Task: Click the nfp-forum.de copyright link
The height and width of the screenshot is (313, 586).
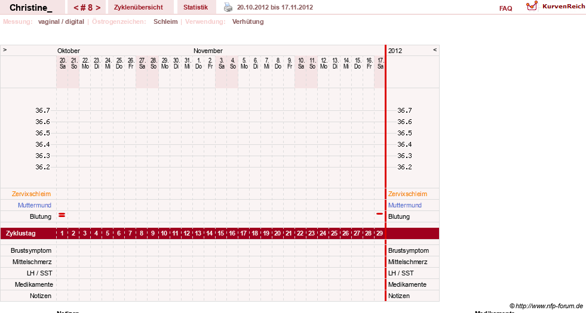Action: coord(546,306)
